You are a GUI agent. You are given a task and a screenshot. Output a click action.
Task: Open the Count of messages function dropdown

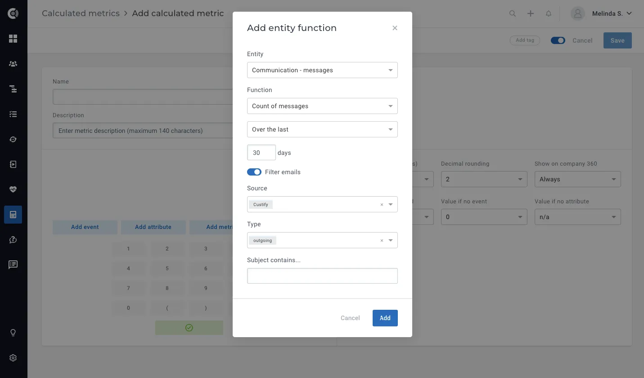(322, 106)
